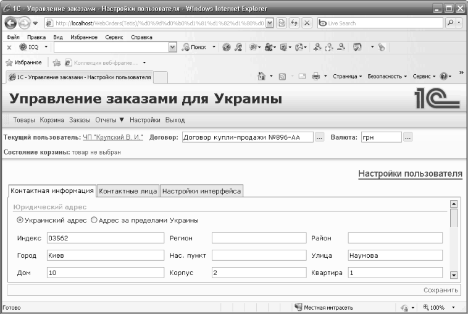Open the Файл menu
This screenshot has width=468, height=314.
pyautogui.click(x=13, y=37)
